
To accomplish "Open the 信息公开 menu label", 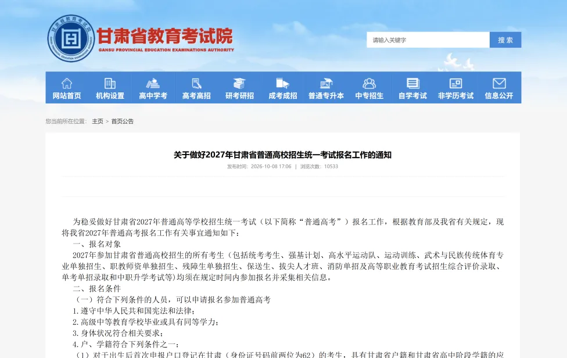I will tap(499, 96).
